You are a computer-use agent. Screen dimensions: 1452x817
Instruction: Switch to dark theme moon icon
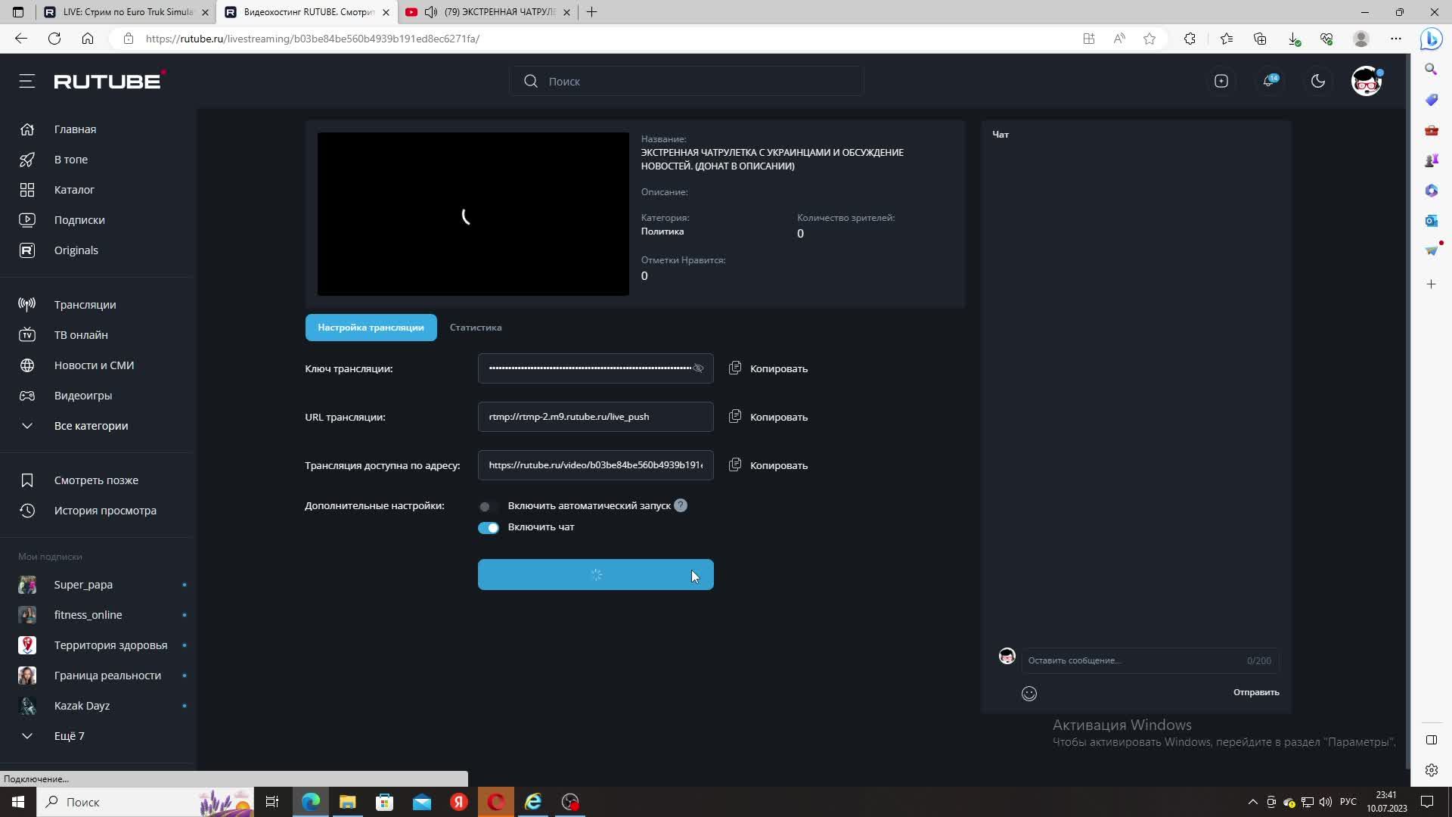coord(1318,81)
